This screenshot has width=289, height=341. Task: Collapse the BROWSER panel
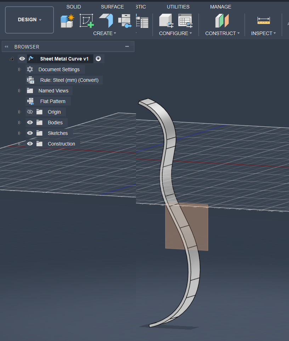(x=6, y=46)
